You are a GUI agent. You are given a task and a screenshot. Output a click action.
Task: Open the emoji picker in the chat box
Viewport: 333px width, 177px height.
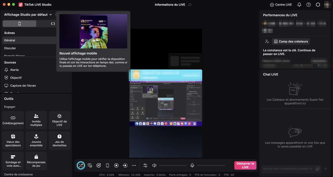[317, 169]
